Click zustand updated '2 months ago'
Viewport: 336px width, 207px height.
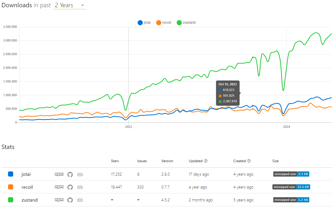tap(201, 200)
